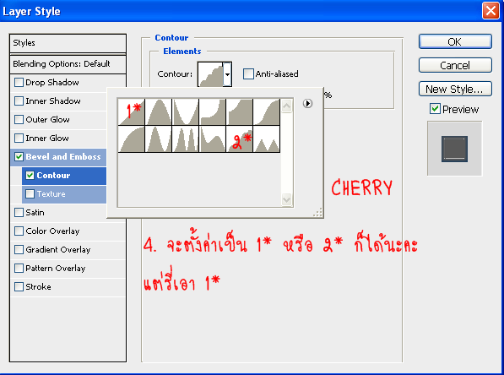Screen dimensions: 504x375
Task: Uncheck the Bevel and Emboss checkbox
Action: click(19, 156)
